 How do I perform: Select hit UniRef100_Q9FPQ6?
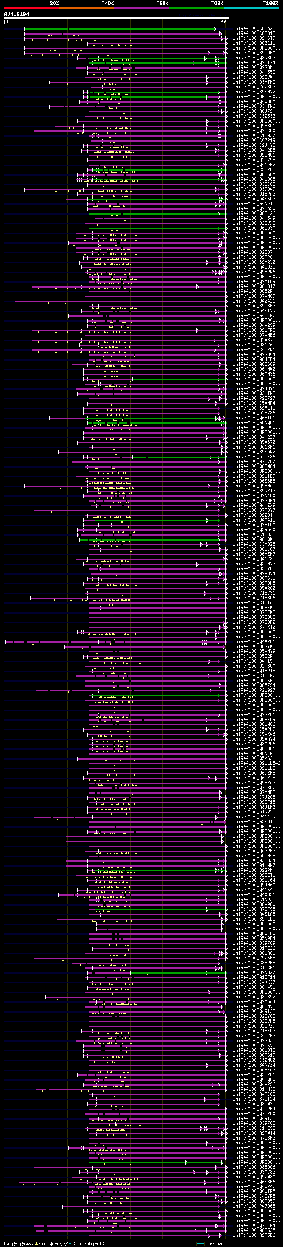pyautogui.click(x=254, y=272)
